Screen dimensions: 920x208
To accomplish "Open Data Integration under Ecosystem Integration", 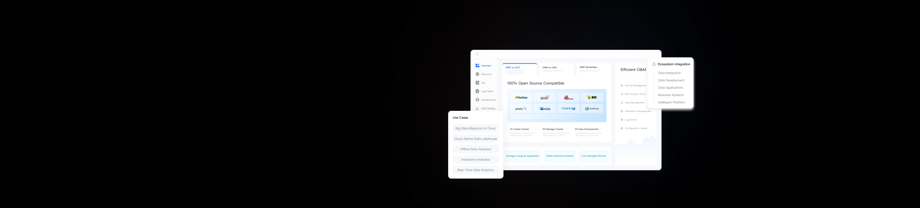I will (x=669, y=73).
